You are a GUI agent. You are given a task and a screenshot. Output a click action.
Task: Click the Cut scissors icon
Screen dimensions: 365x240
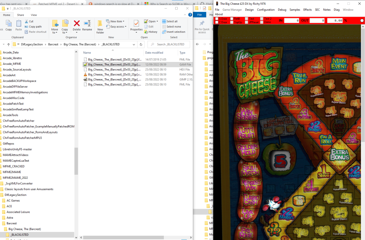point(26,21)
